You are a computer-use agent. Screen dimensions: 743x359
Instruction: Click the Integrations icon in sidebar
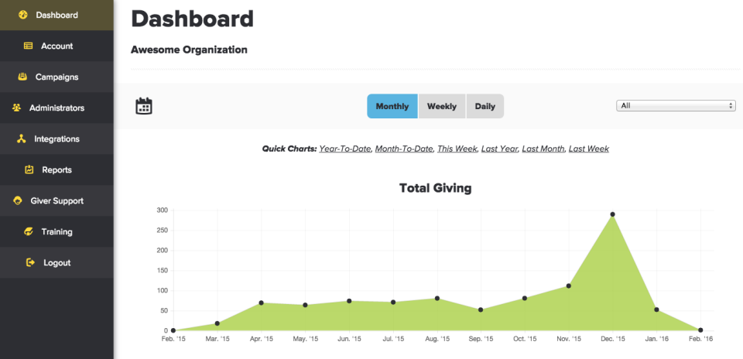[x=20, y=138]
